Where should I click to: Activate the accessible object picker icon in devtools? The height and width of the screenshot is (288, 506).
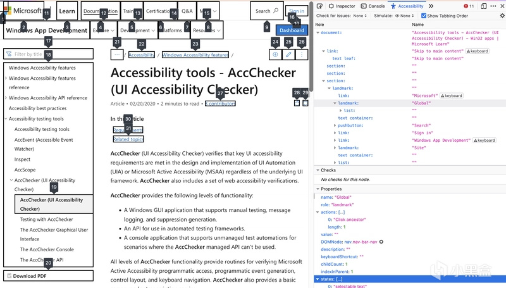click(319, 6)
